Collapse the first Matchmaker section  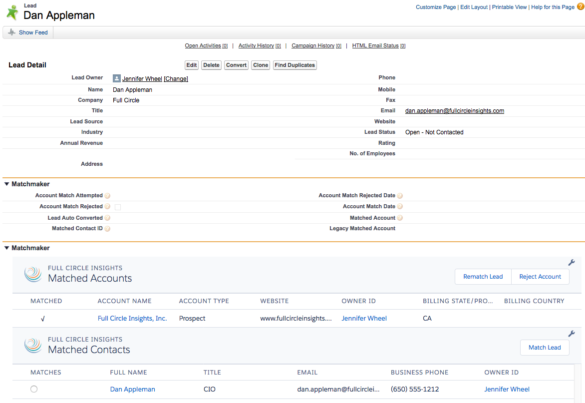(6, 184)
